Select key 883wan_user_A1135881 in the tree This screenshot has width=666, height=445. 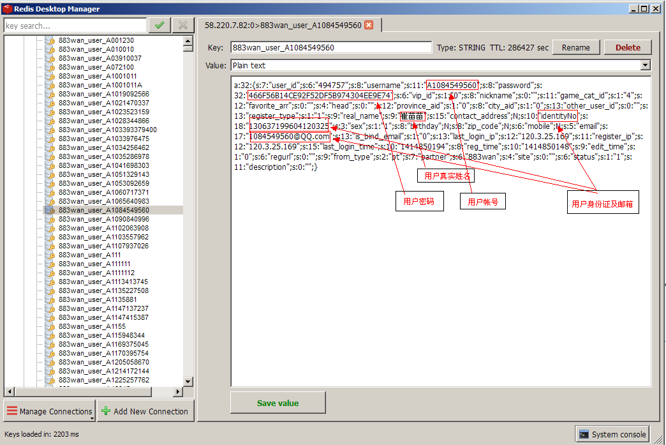click(98, 299)
